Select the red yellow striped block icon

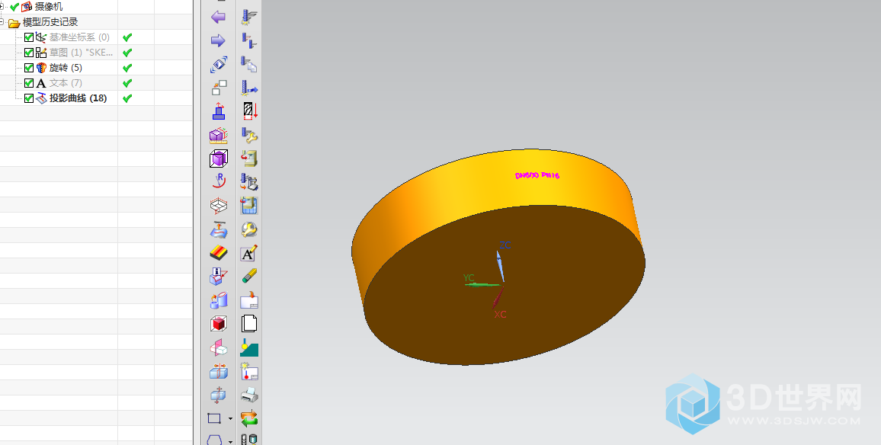(x=219, y=253)
